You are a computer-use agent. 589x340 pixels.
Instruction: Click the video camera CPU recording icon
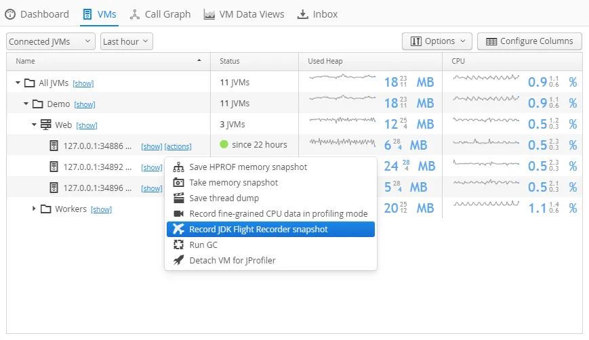[178, 213]
